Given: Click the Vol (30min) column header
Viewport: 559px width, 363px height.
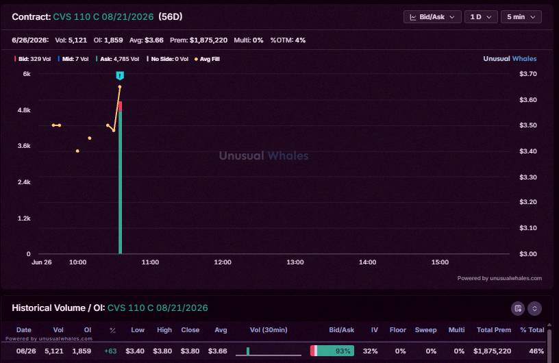Looking at the screenshot, I should coord(269,330).
